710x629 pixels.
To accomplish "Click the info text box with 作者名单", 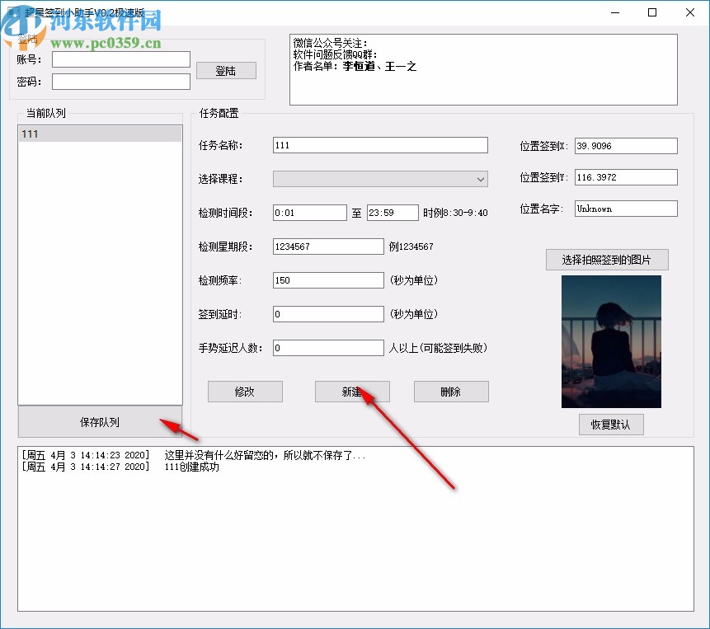I will point(483,70).
